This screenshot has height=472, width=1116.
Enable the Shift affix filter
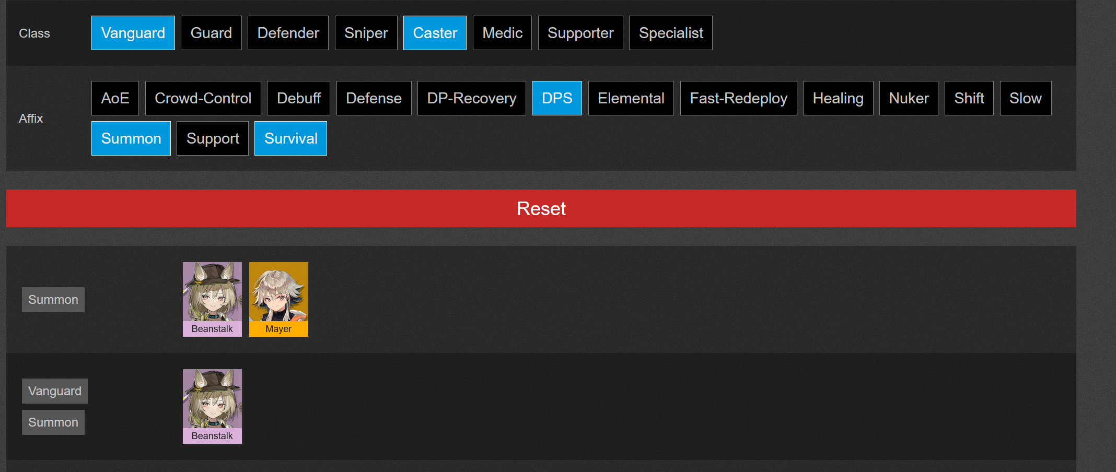[x=969, y=98]
